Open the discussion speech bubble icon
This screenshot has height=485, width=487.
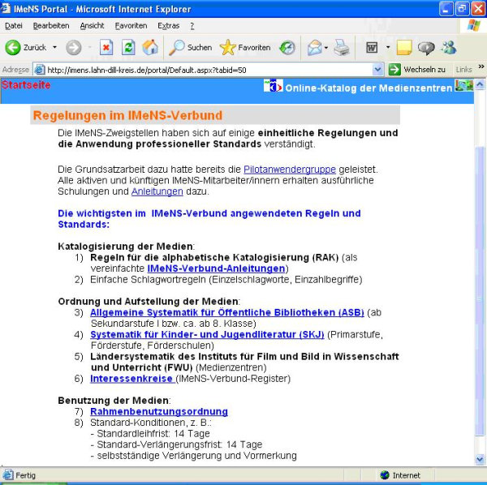426,48
